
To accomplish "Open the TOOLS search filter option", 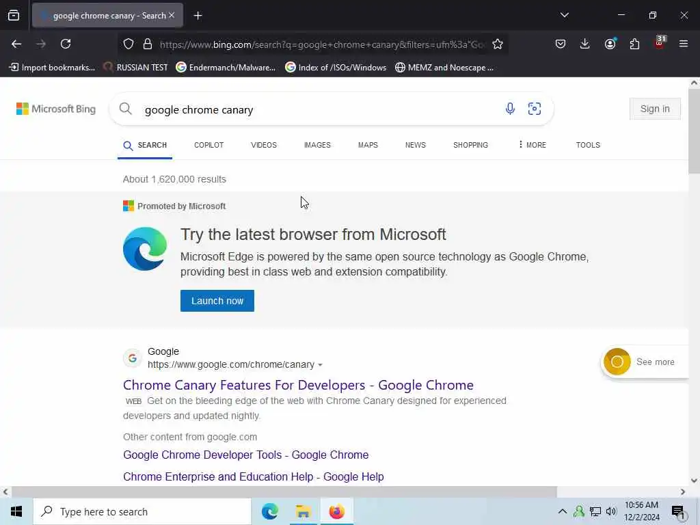I will 588,145.
